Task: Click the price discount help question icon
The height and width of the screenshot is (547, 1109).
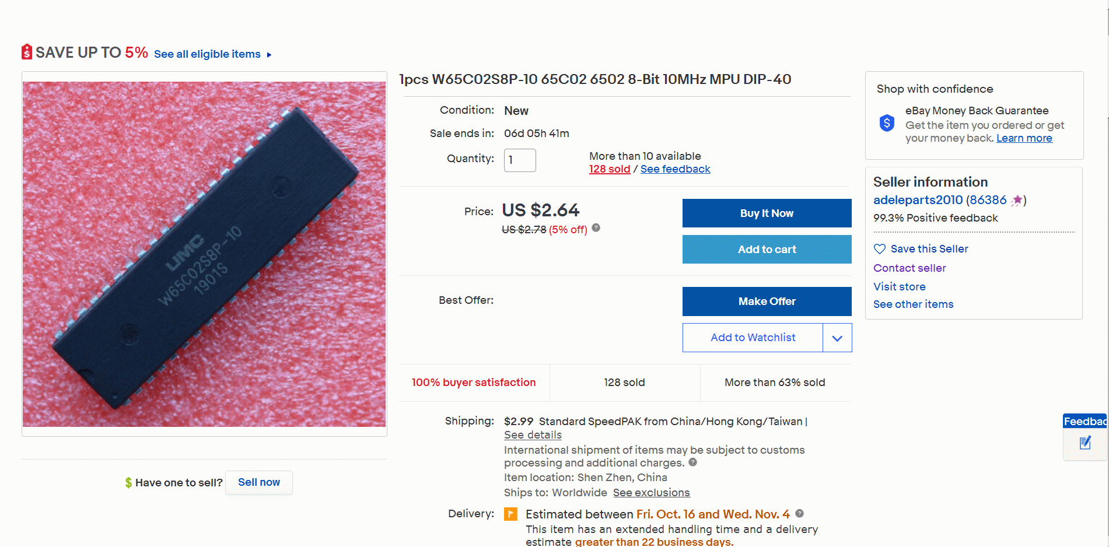Action: pos(596,228)
